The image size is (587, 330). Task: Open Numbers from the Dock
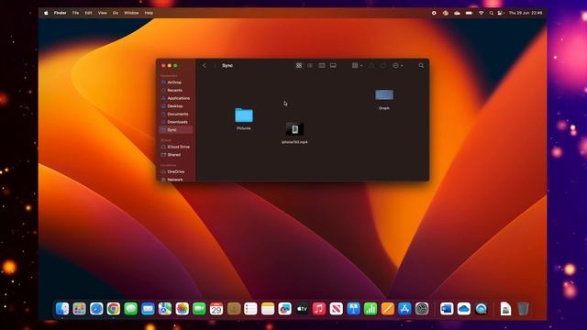coord(371,309)
